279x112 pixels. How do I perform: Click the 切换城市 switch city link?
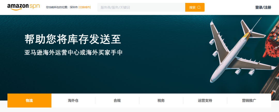point(84,7)
